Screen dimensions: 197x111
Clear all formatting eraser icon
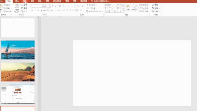(x=60, y=6)
